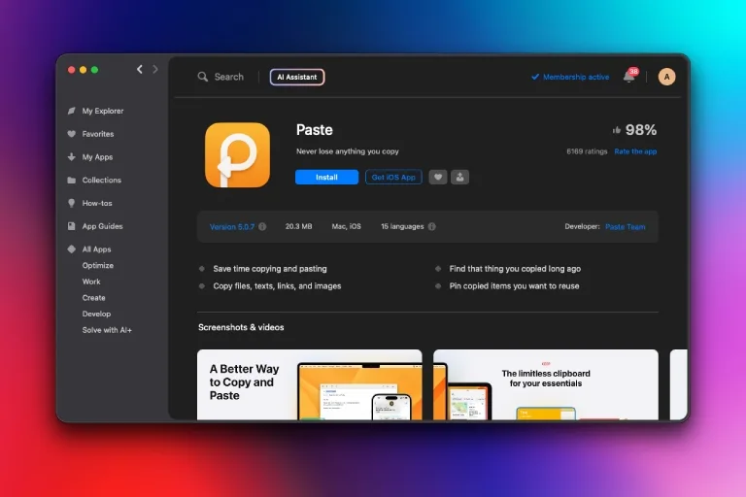Image resolution: width=746 pixels, height=497 pixels.
Task: Click the back navigation arrow
Action: click(x=140, y=70)
